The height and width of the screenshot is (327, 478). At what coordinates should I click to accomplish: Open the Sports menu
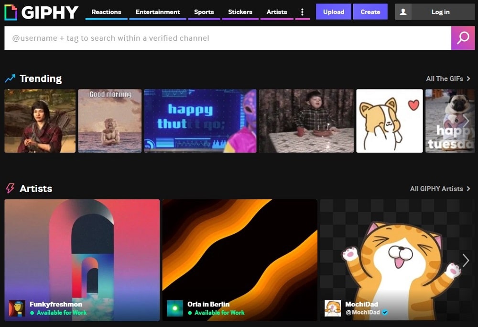[x=204, y=12]
